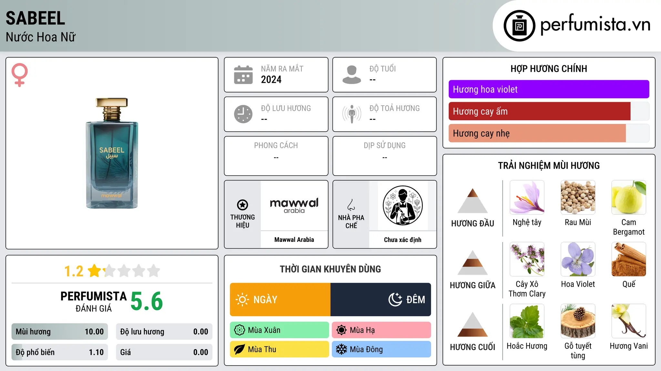Open the Rau Mùi coriander note image
The height and width of the screenshot is (371, 661).
point(578,197)
